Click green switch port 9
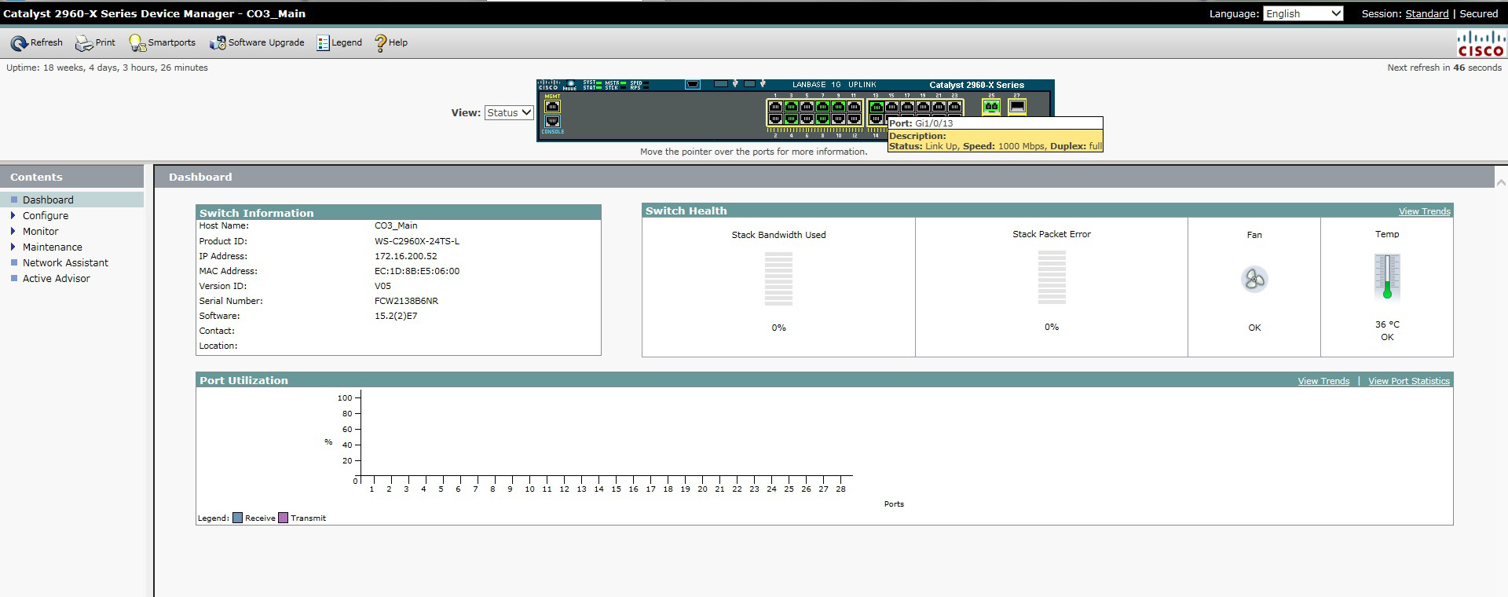 (x=838, y=107)
